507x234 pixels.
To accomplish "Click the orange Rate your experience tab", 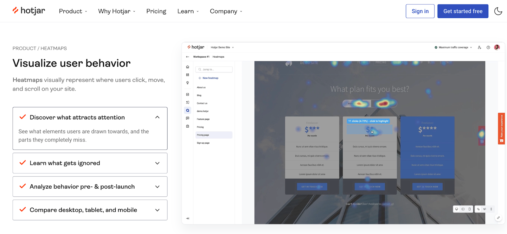I will tap(501, 129).
